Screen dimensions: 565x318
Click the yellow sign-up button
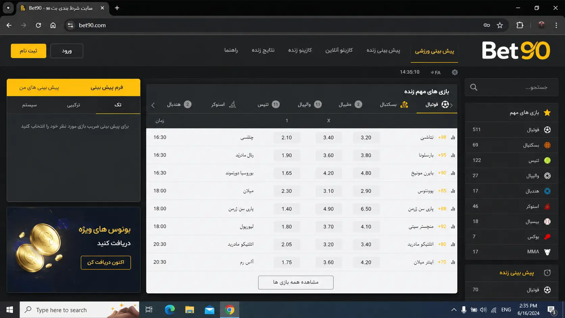(x=28, y=51)
